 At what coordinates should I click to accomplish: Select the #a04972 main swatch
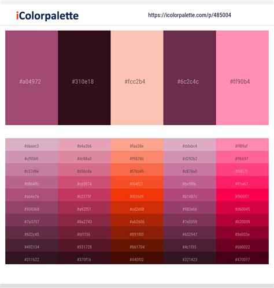(x=32, y=78)
